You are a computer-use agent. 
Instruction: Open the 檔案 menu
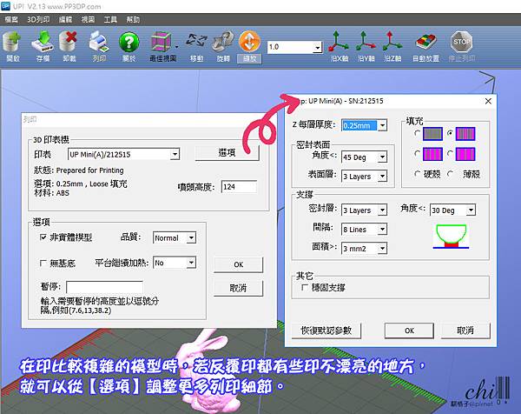[11, 20]
